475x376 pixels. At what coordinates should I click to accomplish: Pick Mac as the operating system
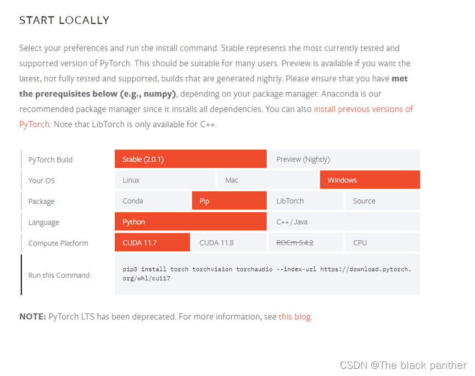click(267, 180)
